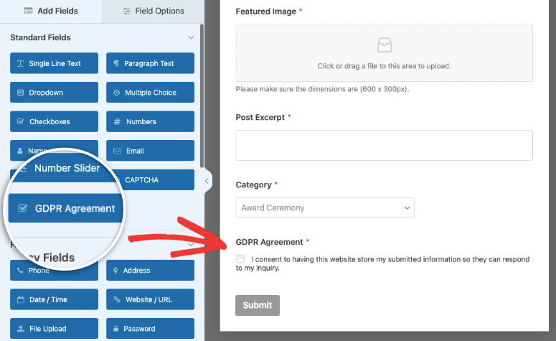Click the Email envelope icon

(117, 151)
